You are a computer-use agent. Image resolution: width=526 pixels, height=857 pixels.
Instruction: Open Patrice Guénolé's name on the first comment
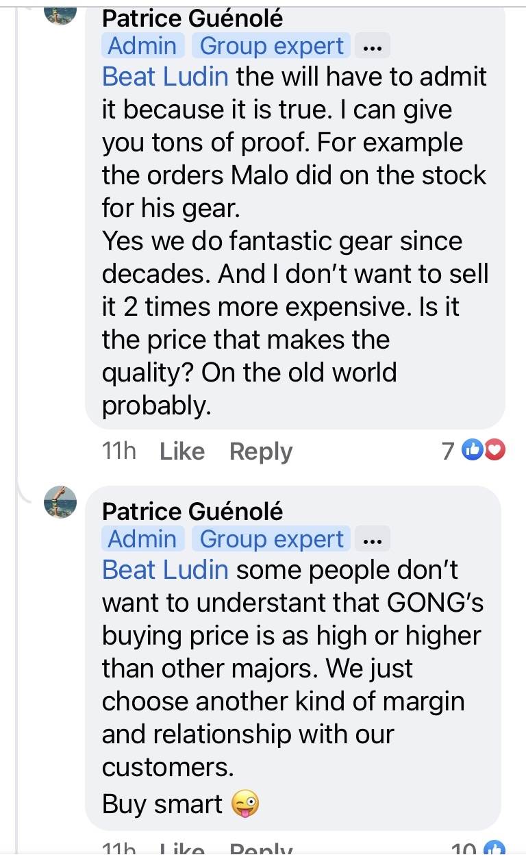pyautogui.click(x=192, y=18)
